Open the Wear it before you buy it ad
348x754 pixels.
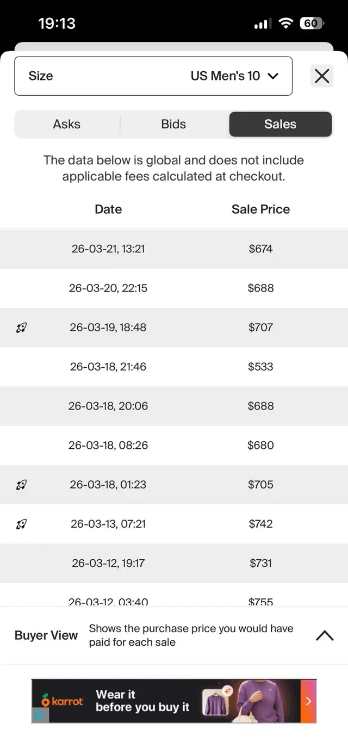[x=142, y=701]
